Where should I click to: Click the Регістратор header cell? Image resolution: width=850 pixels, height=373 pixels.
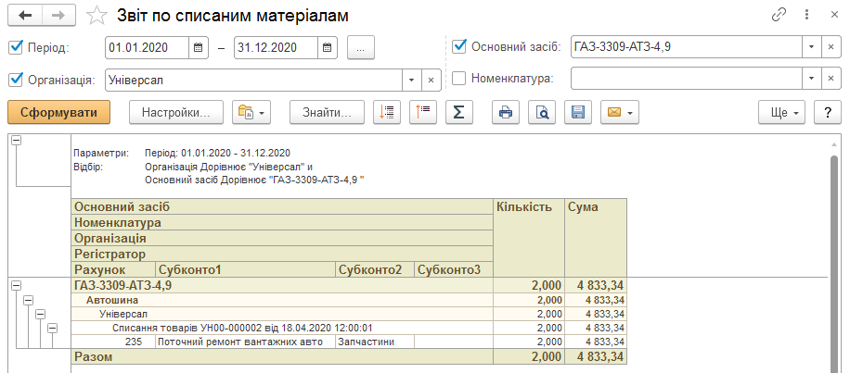click(x=282, y=255)
